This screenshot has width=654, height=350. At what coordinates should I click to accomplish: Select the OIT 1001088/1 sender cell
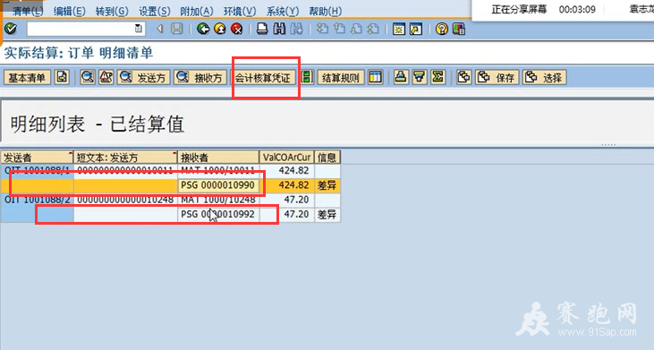(x=37, y=170)
